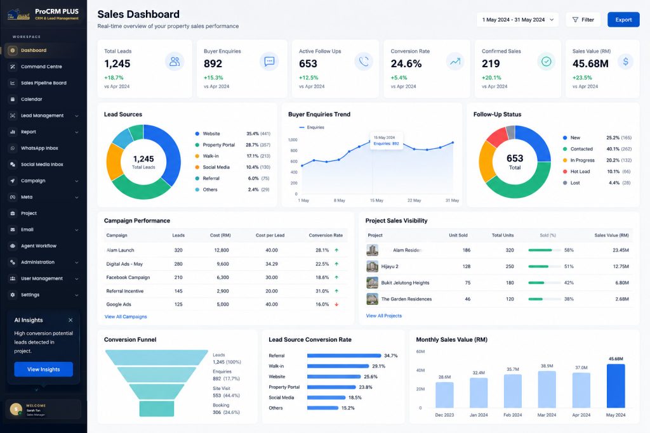Click the Administration sidebar icon
The height and width of the screenshot is (433, 650).
[13, 262]
